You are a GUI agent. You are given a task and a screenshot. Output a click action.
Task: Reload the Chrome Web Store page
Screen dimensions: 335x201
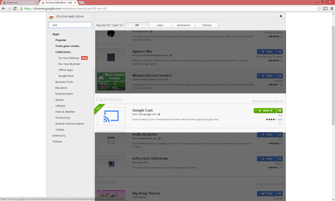pos(15,8)
